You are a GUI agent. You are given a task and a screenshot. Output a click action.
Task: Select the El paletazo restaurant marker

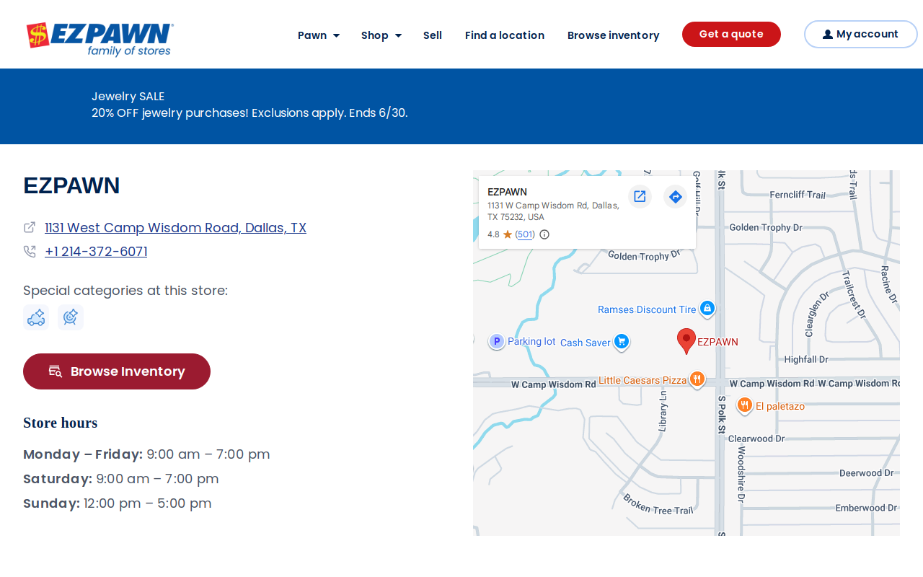point(745,405)
